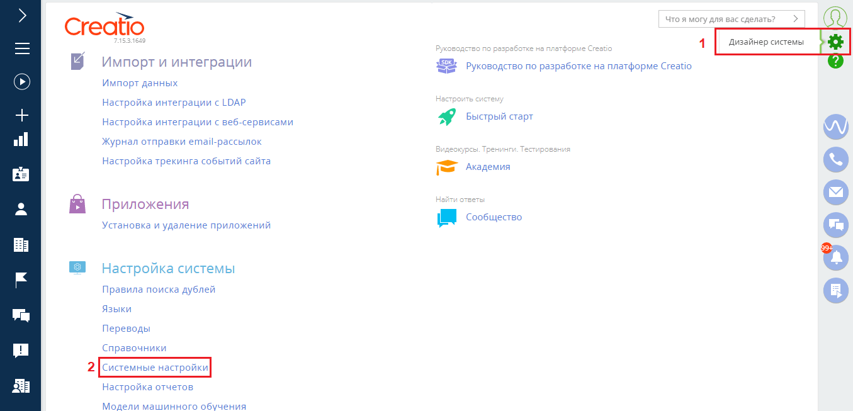Open the hamburger menu in left sidebar
Screen dimensions: 853x411
tap(21, 48)
